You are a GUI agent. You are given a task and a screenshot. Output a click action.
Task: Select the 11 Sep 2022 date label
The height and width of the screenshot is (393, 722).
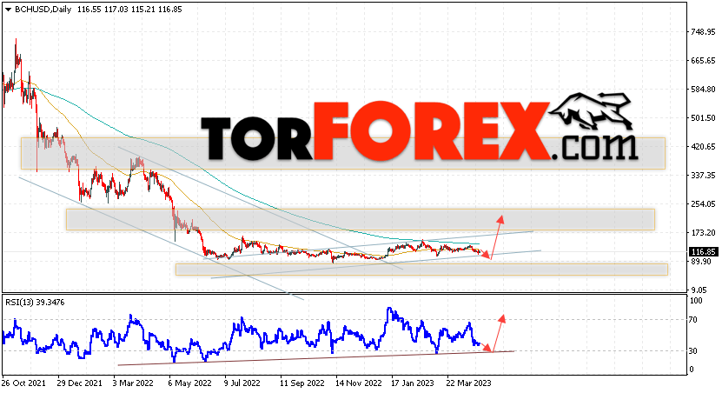tap(302, 383)
